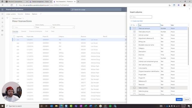This screenshot has height=108, width=192.
Task: Open the app launcher waffle menu
Action: [x=2, y=9]
